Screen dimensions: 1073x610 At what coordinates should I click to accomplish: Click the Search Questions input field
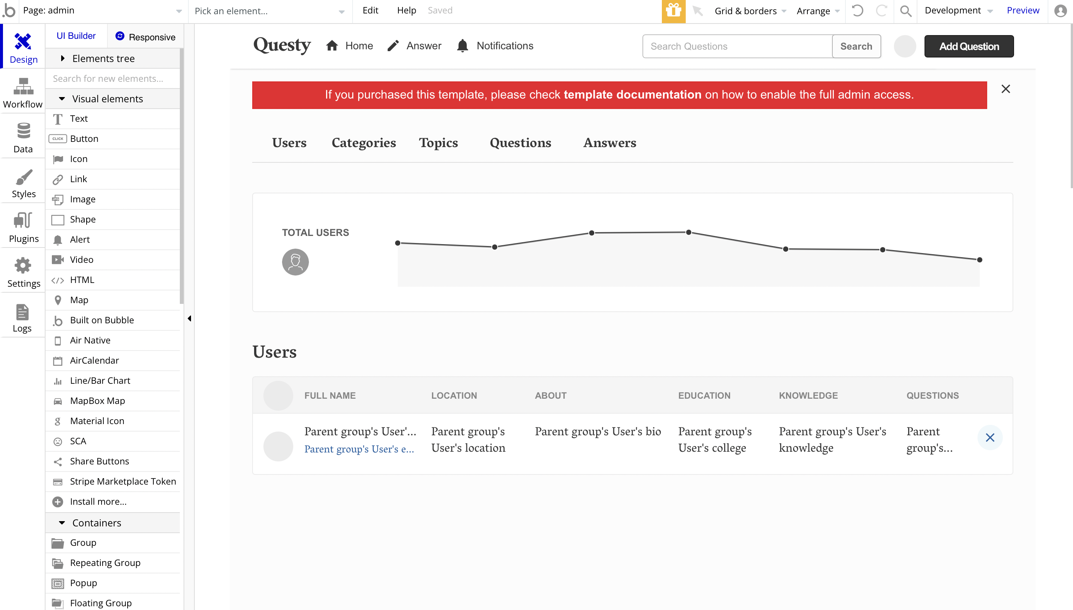coord(737,47)
